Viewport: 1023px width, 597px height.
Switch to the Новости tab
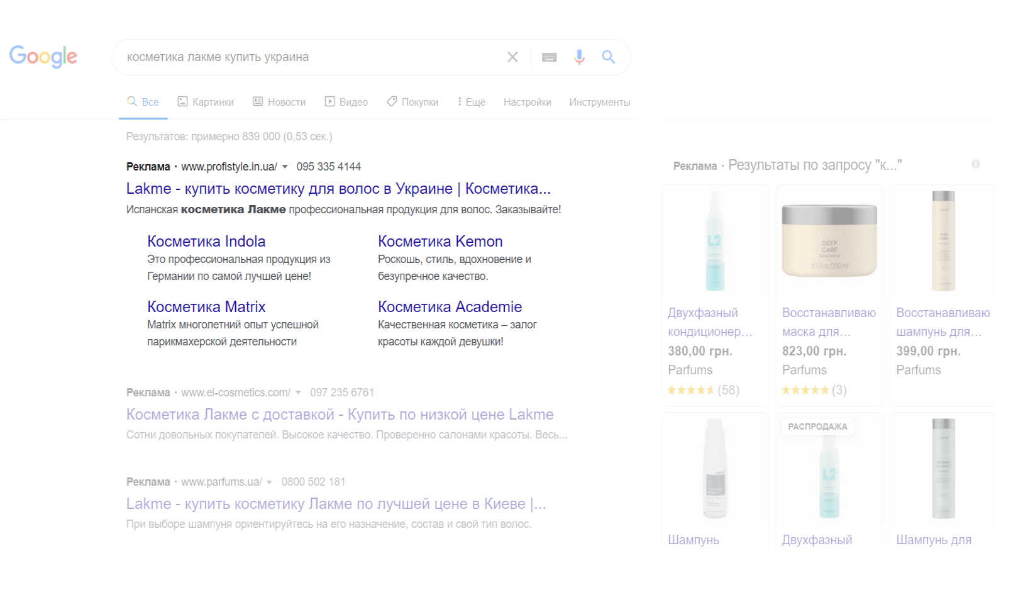tap(279, 102)
